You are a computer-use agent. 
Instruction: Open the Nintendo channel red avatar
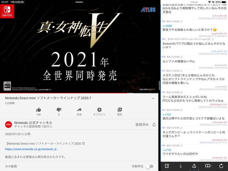pos(9,125)
